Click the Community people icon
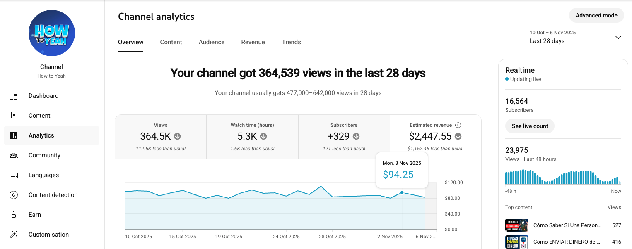Viewport: 632px width, 249px height. (x=14, y=155)
